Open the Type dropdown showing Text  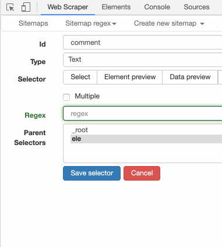click(x=143, y=60)
